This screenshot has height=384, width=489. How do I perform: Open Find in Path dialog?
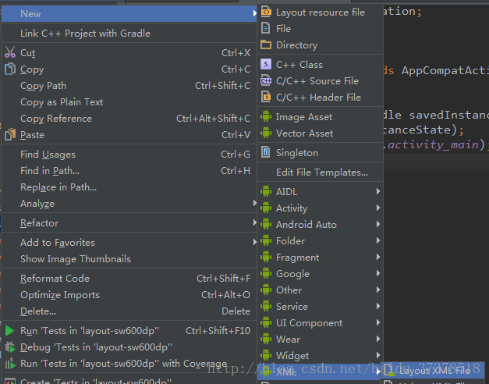coord(129,170)
